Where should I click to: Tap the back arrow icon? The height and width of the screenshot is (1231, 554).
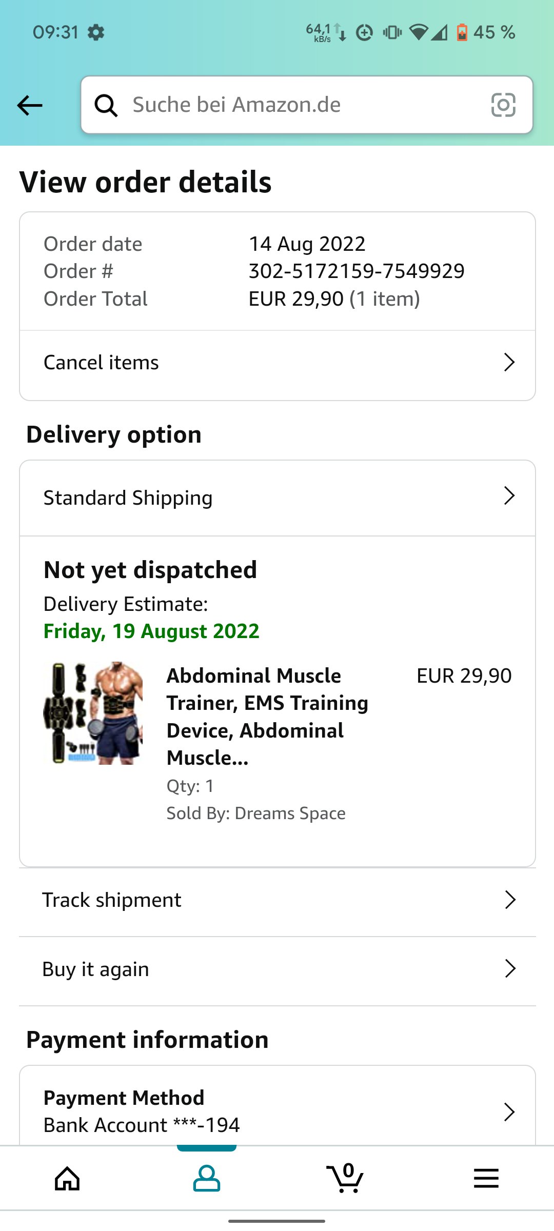tap(30, 106)
